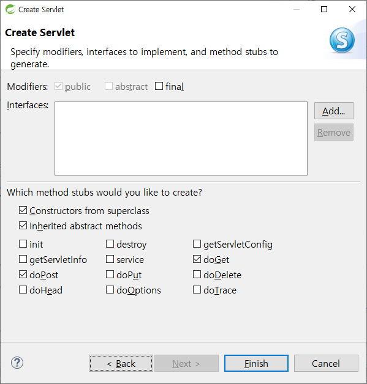Click inside the Interfaces list box
Screen dimensions: 367x384
click(181, 138)
